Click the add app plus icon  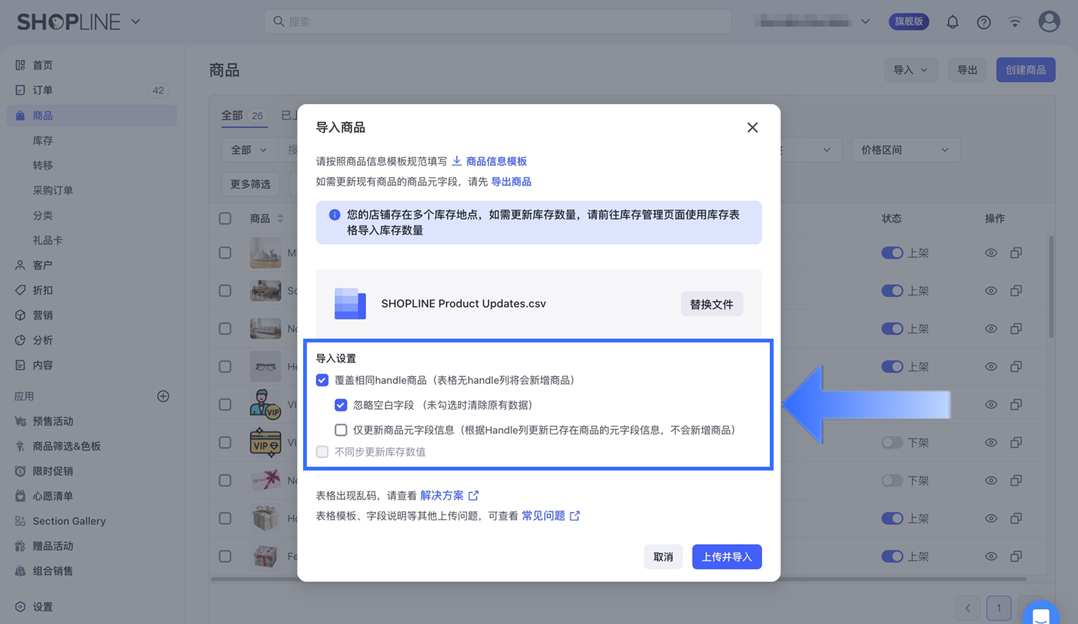point(163,396)
